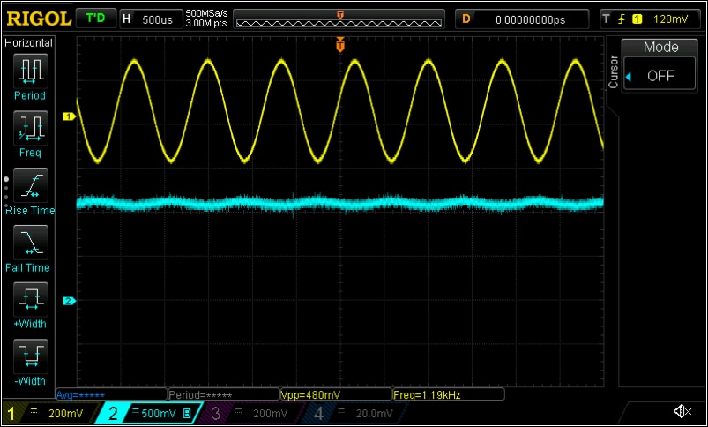Open the cursor Mode OFF selector
Screen dimensions: 708x427
(660, 76)
